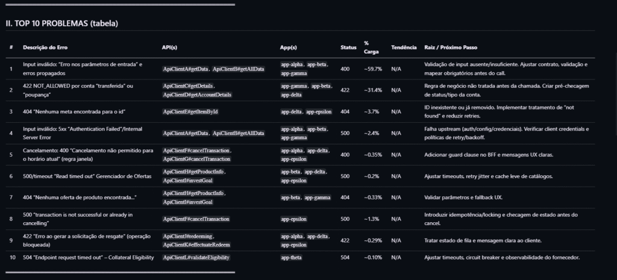Select the "Cancelamento não permitido" description
Viewport: 617px width, 280px height.
pos(88,155)
